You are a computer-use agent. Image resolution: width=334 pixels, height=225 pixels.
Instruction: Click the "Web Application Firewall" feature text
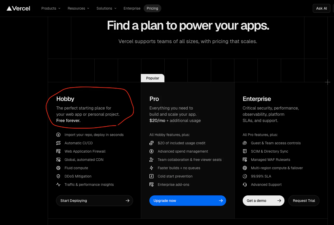click(x=85, y=151)
